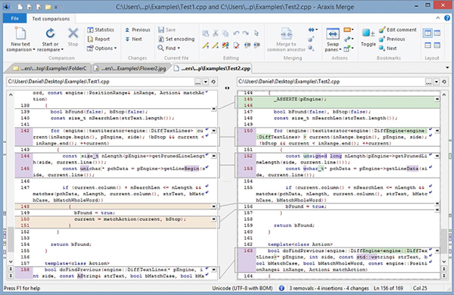The image size is (454, 295).
Task: Click the selection pointer icon in Editing
Action: point(257,33)
